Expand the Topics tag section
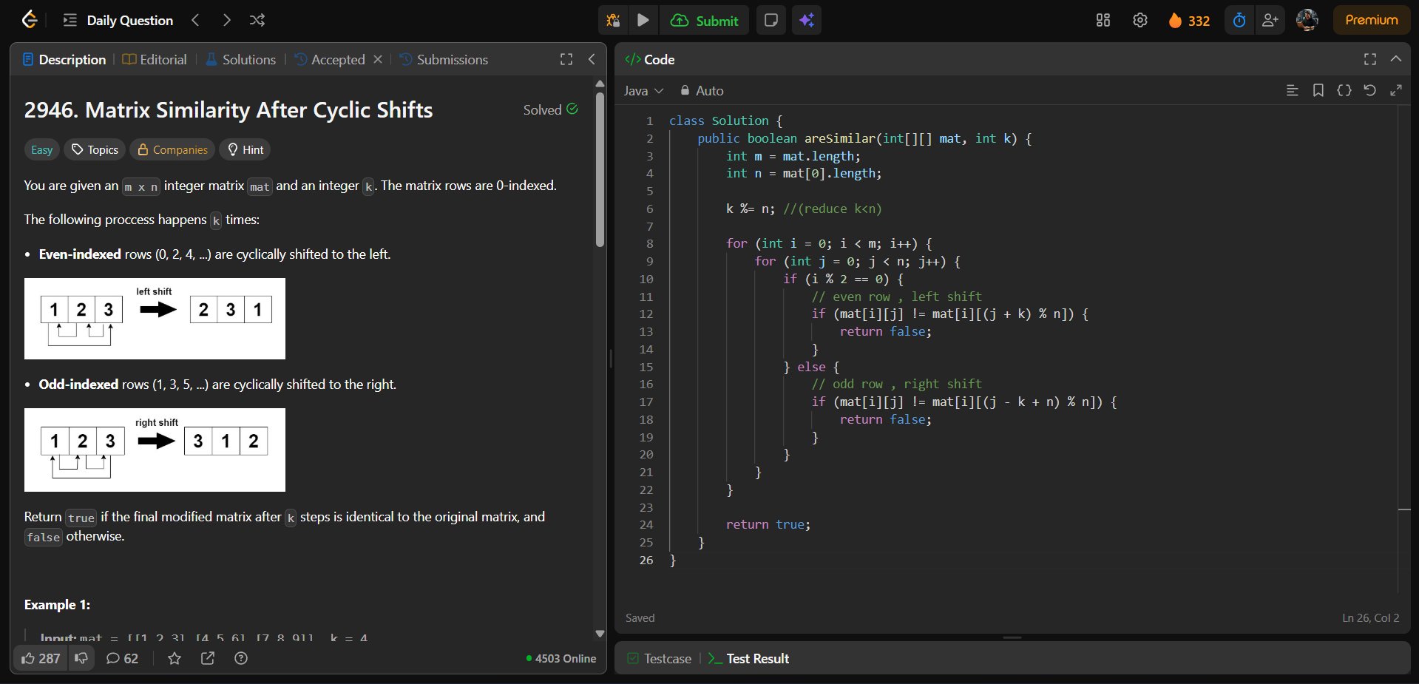The height and width of the screenshot is (684, 1419). click(95, 149)
